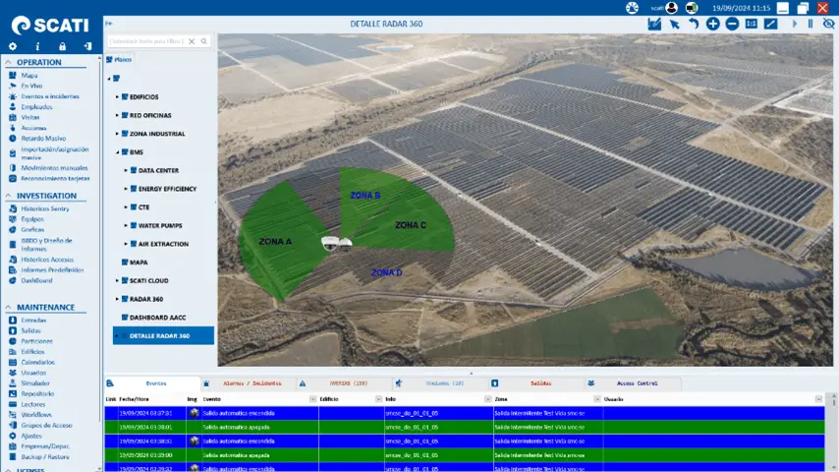Viewport: 839px width, 472px height.
Task: Select the pointer arrow tool
Action: pyautogui.click(x=674, y=24)
